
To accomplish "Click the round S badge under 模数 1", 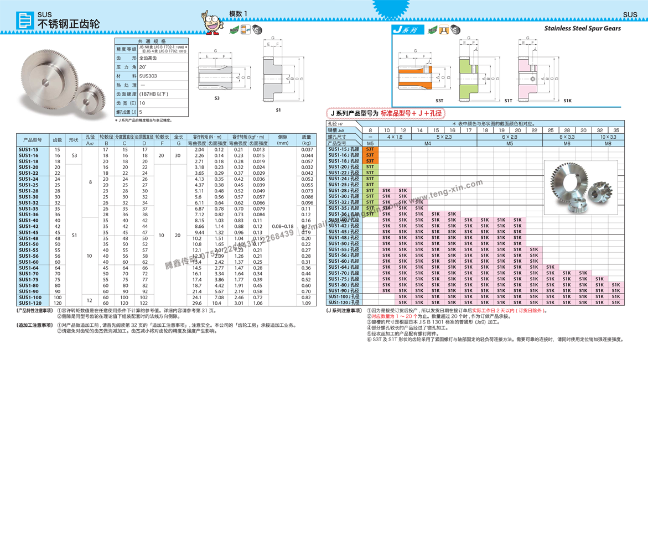I will 257,30.
